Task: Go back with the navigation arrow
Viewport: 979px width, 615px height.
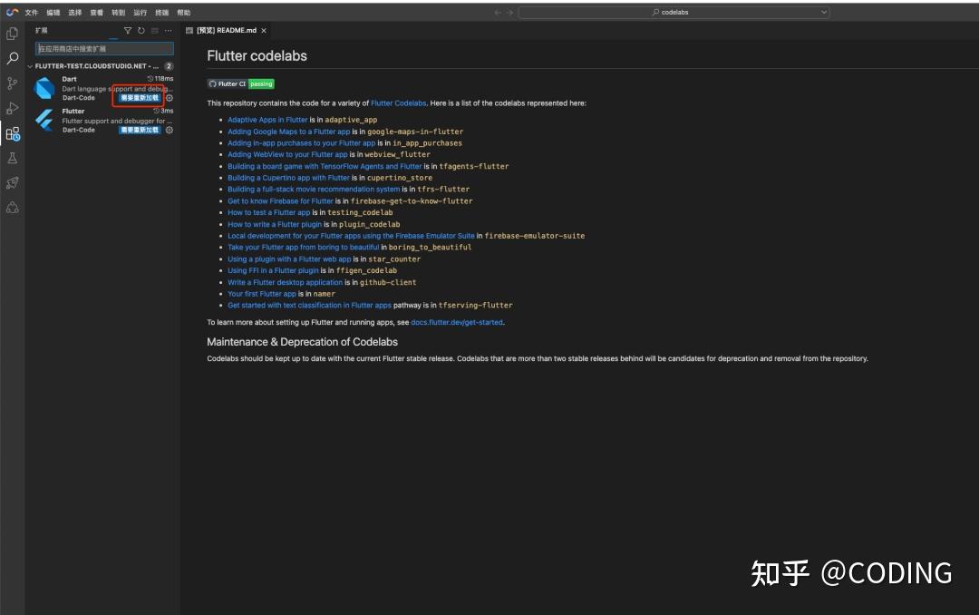Action: coord(498,13)
